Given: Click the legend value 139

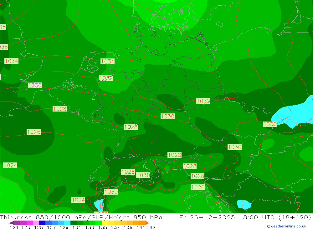Looking at the screenshot, I should 128,227.
